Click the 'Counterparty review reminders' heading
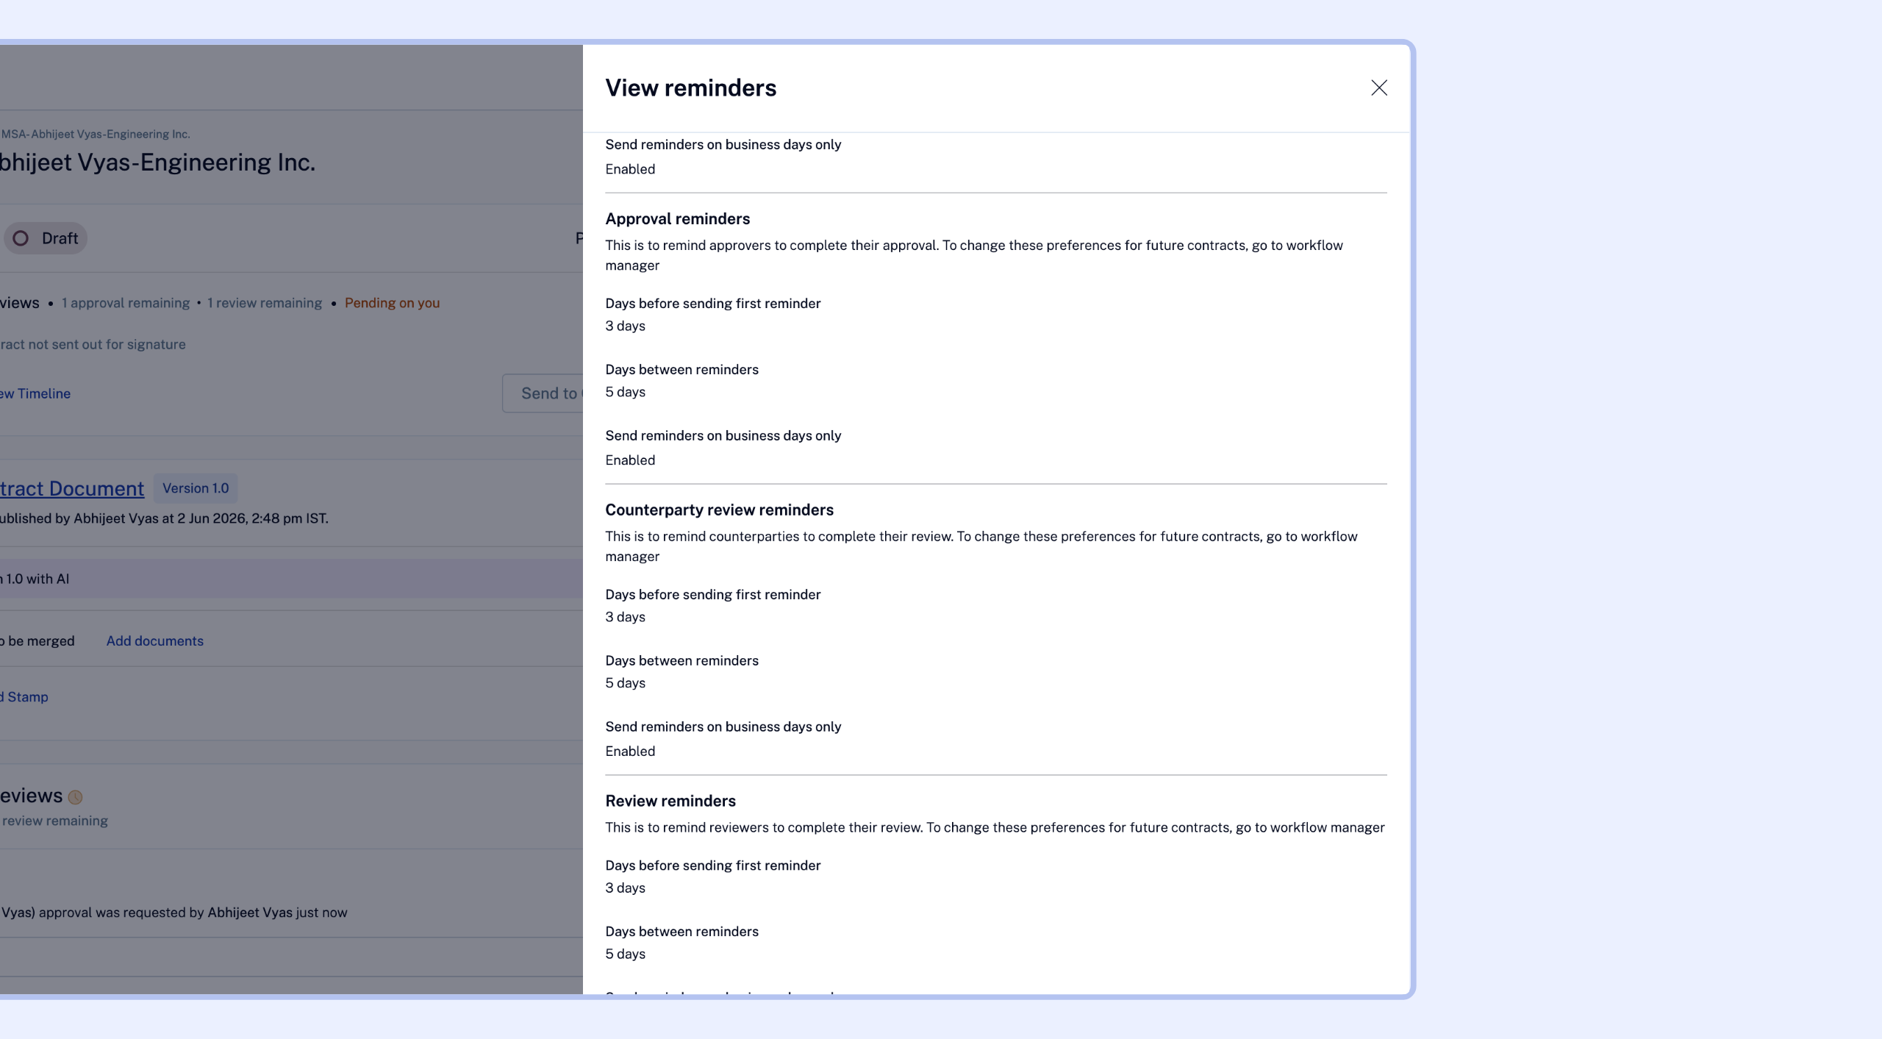This screenshot has height=1039, width=1882. pos(720,510)
